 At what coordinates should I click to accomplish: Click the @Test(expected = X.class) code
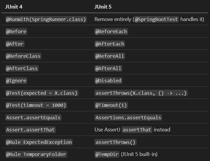pyautogui.click(x=42, y=93)
